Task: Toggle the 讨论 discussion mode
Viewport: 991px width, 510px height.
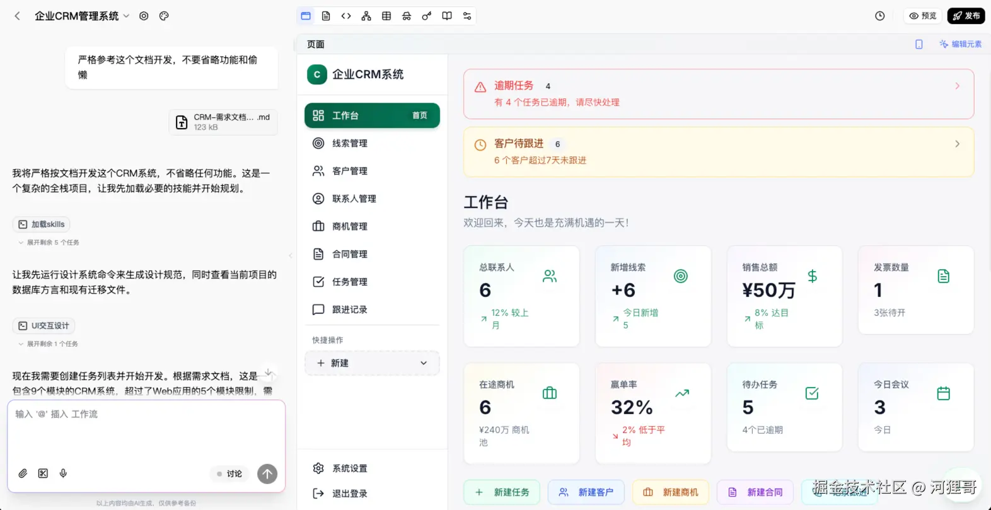Action: pos(229,474)
